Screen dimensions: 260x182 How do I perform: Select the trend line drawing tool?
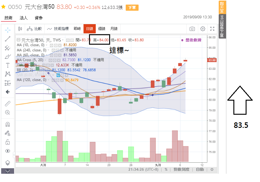[x=8, y=39]
